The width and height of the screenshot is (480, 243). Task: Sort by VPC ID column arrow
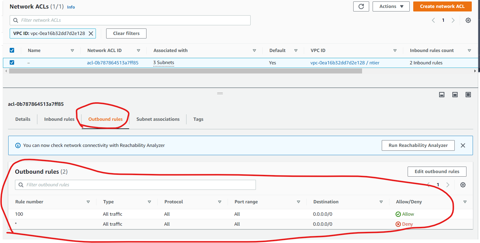(395, 51)
